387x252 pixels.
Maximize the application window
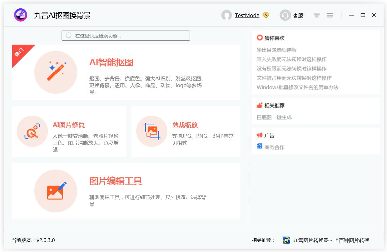pyautogui.click(x=363, y=15)
